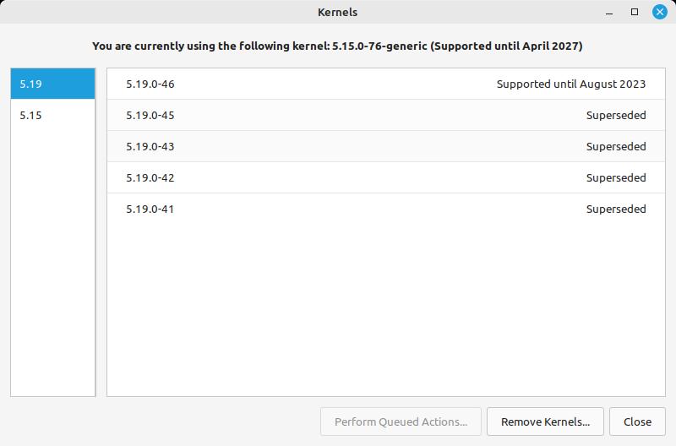This screenshot has width=676, height=446.
Task: Choose the 5.19.0-43 kernel entry
Action: 386,146
